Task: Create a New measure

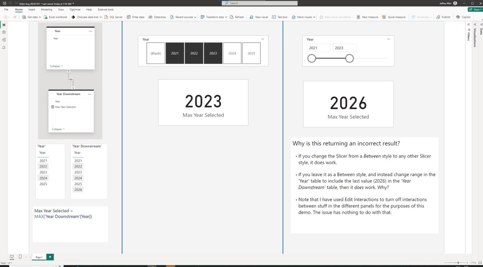Action: point(367,17)
